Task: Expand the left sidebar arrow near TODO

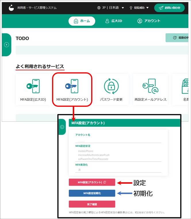Action: pos(7,45)
